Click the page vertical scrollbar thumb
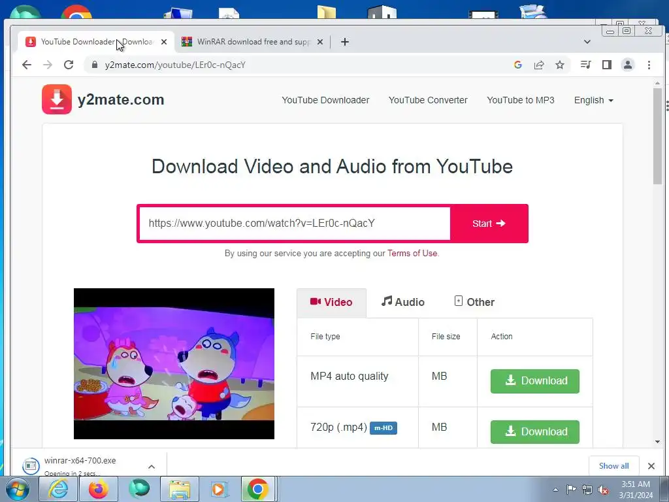 [x=657, y=136]
